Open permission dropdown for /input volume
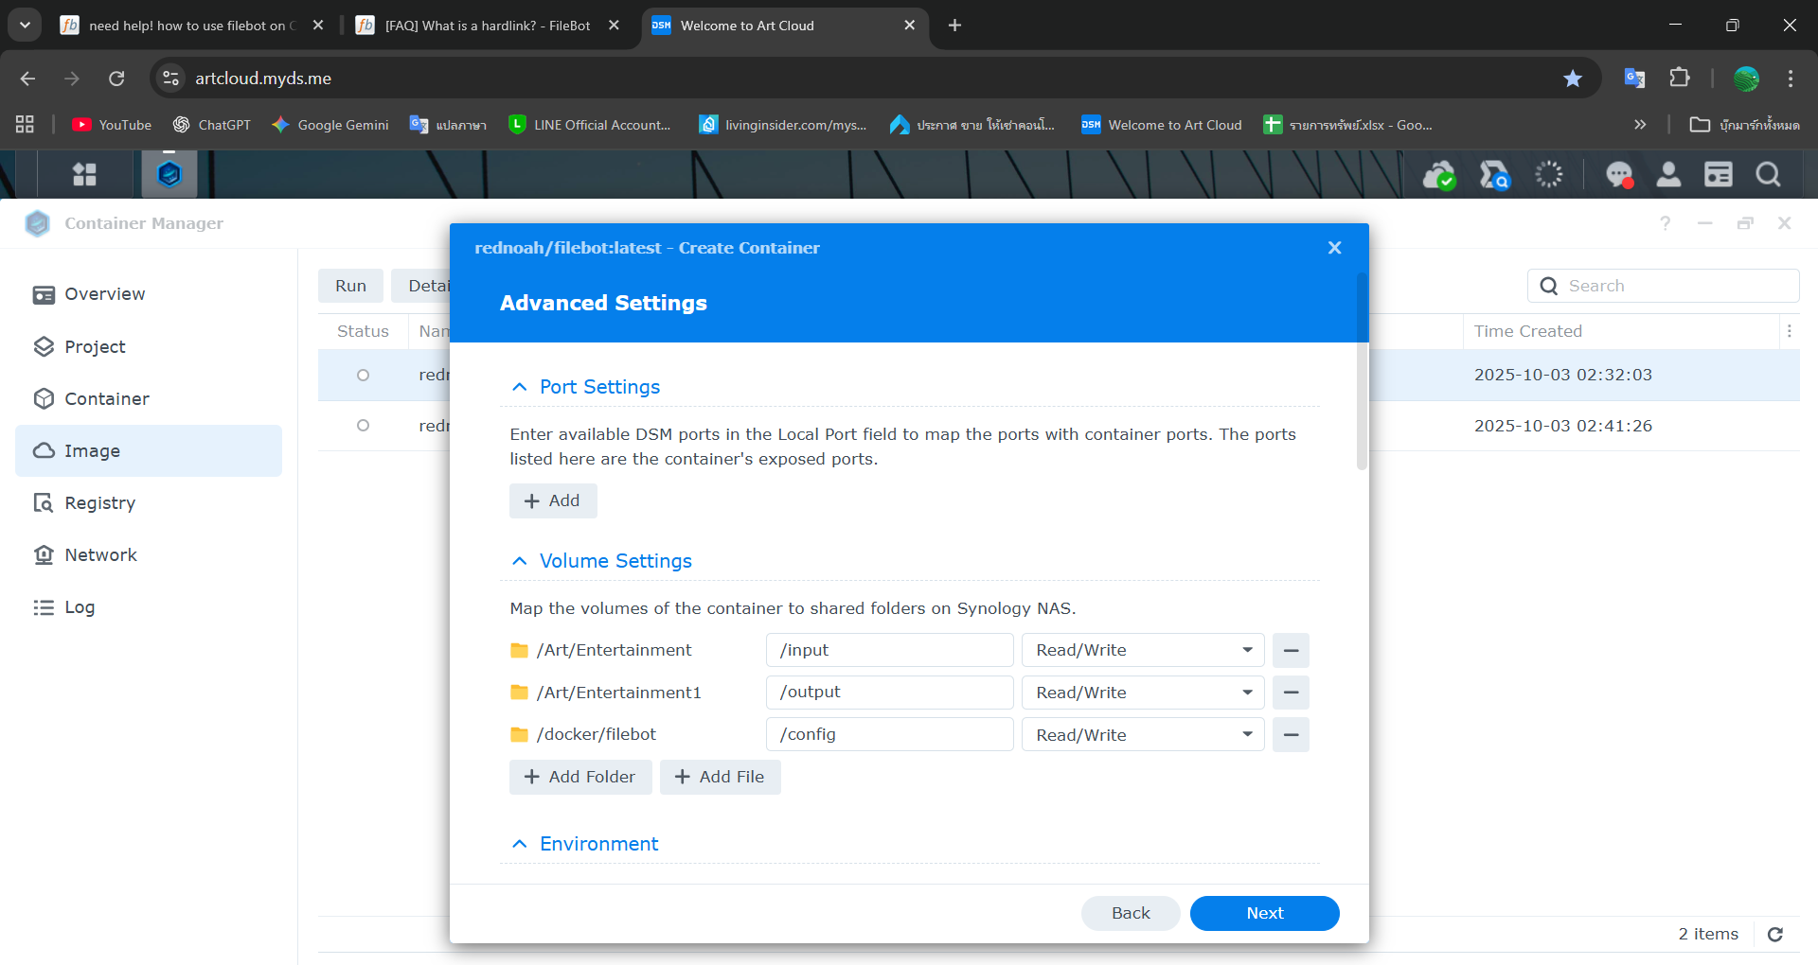Screen dimensions: 1818x965 [x=1143, y=651]
